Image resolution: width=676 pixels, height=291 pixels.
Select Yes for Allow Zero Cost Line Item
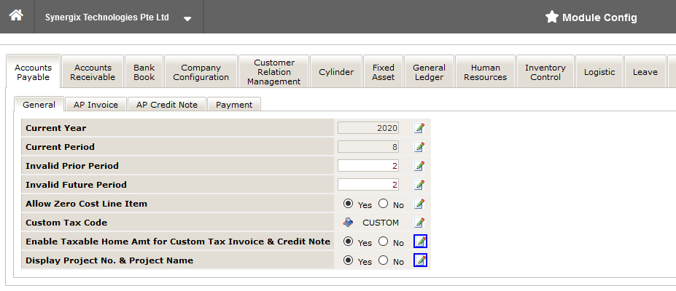coord(348,203)
